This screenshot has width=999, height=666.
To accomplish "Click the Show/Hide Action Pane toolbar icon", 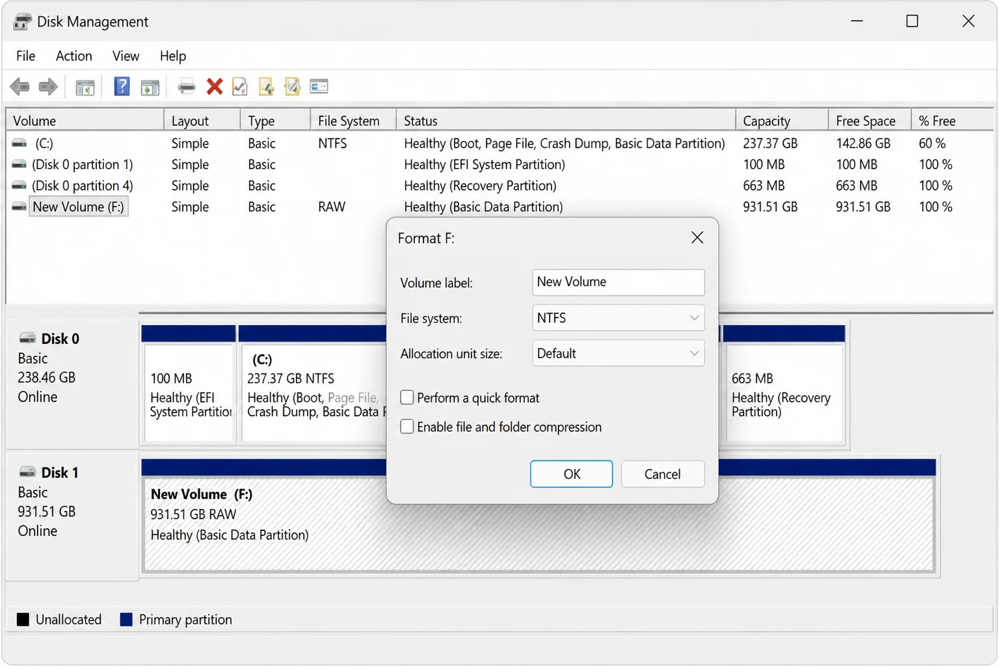I will [x=150, y=87].
